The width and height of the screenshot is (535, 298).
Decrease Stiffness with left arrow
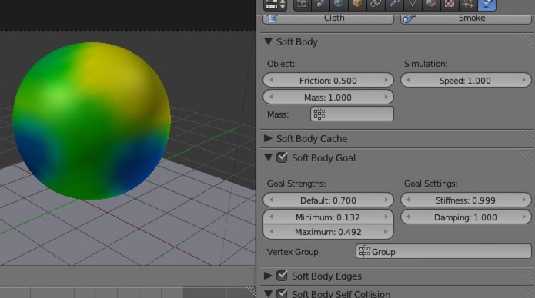click(x=409, y=200)
